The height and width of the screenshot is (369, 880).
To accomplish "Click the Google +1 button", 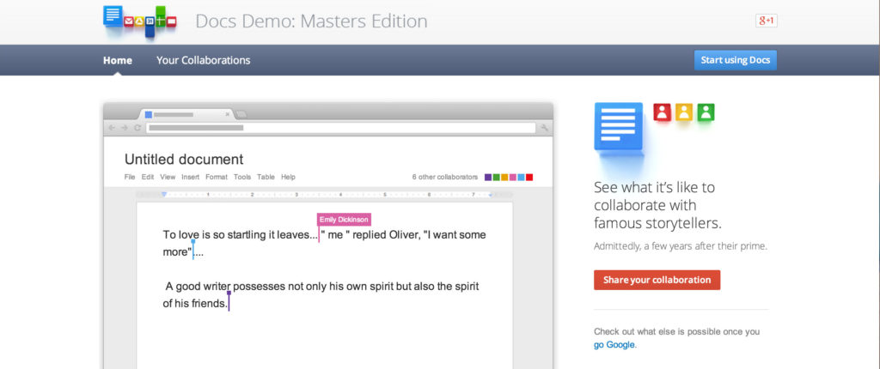I will tap(766, 21).
